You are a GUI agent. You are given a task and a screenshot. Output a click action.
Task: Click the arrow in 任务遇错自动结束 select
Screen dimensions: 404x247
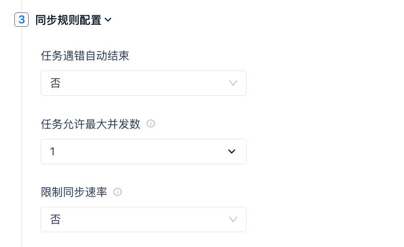pos(233,83)
